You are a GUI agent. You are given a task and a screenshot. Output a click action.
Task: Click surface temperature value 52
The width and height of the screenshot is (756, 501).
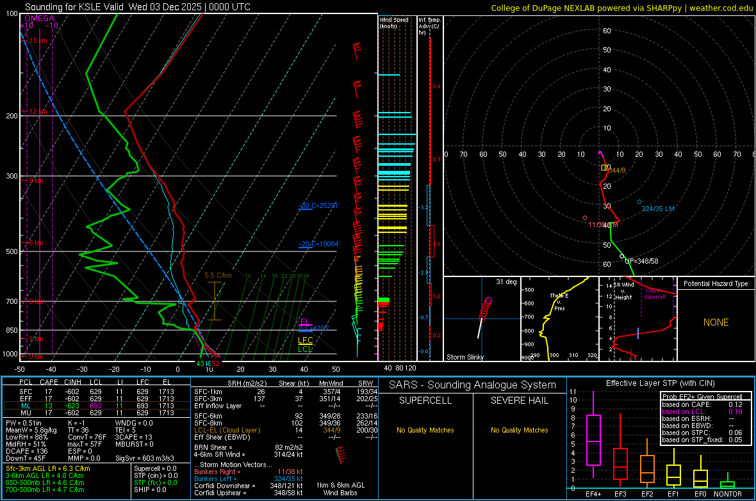pos(215,363)
